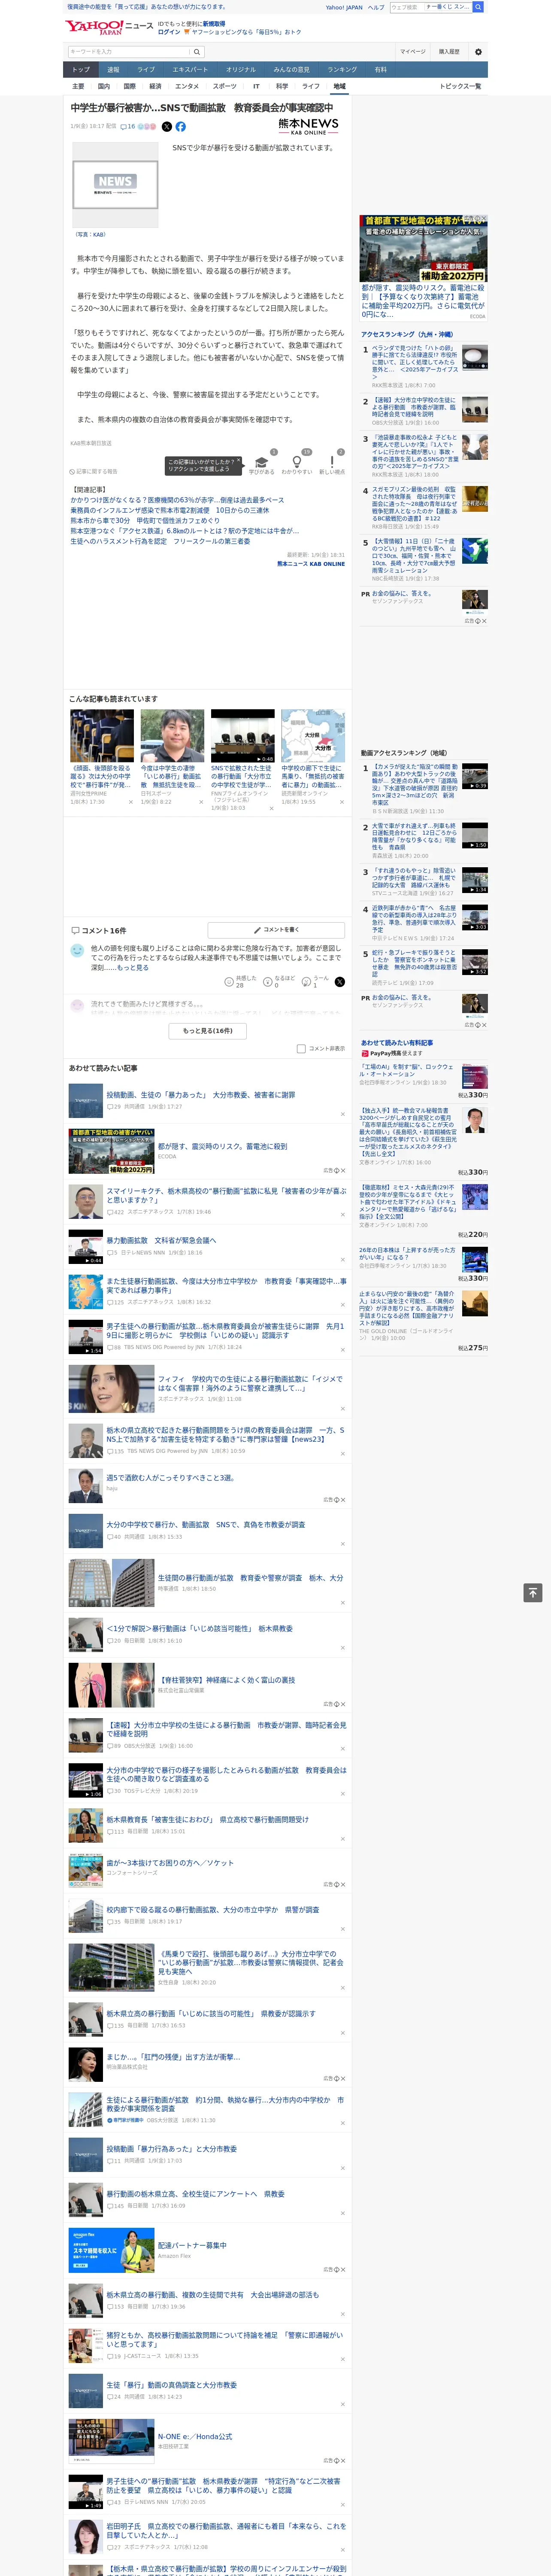Image resolution: width=551 pixels, height=2576 pixels.
Task: Open comment bubble count 16 under headline
Action: click(128, 127)
